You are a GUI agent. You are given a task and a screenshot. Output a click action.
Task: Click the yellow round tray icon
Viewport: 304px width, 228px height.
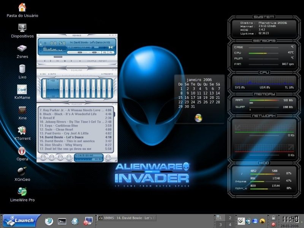tap(262, 221)
